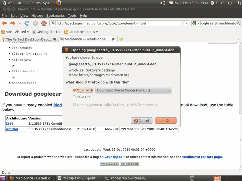Click the W3C CSS 2.1 badge
This screenshot has width=242, height=181.
click(129, 164)
